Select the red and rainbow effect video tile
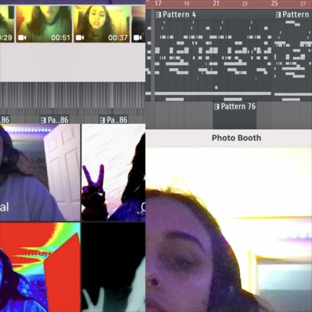 tap(40, 267)
